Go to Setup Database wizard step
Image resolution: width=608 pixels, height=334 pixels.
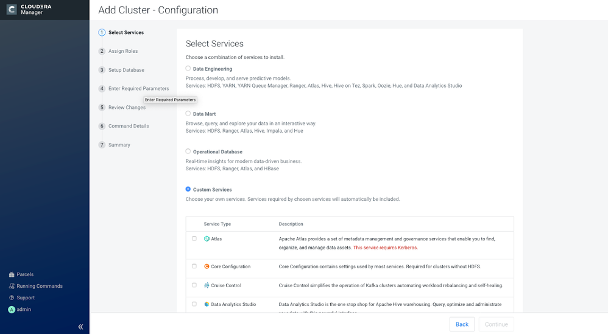(126, 70)
